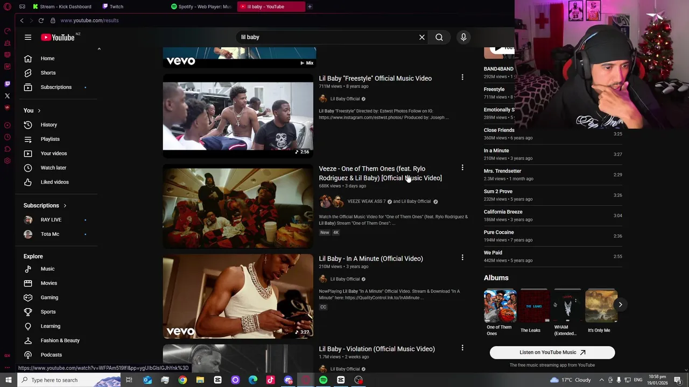Image resolution: width=689 pixels, height=387 pixels.
Task: Open File Explorer from the taskbar
Action: [x=200, y=380]
